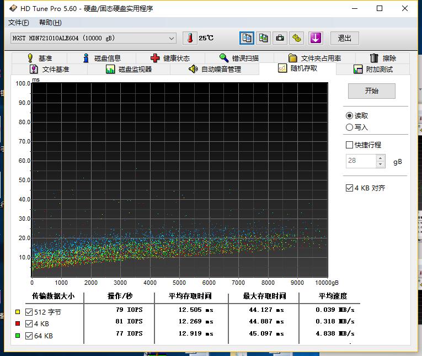Image resolution: width=422 pixels, height=356 pixels.
Task: Click the camera save screenshot icon
Action: pyautogui.click(x=280, y=38)
